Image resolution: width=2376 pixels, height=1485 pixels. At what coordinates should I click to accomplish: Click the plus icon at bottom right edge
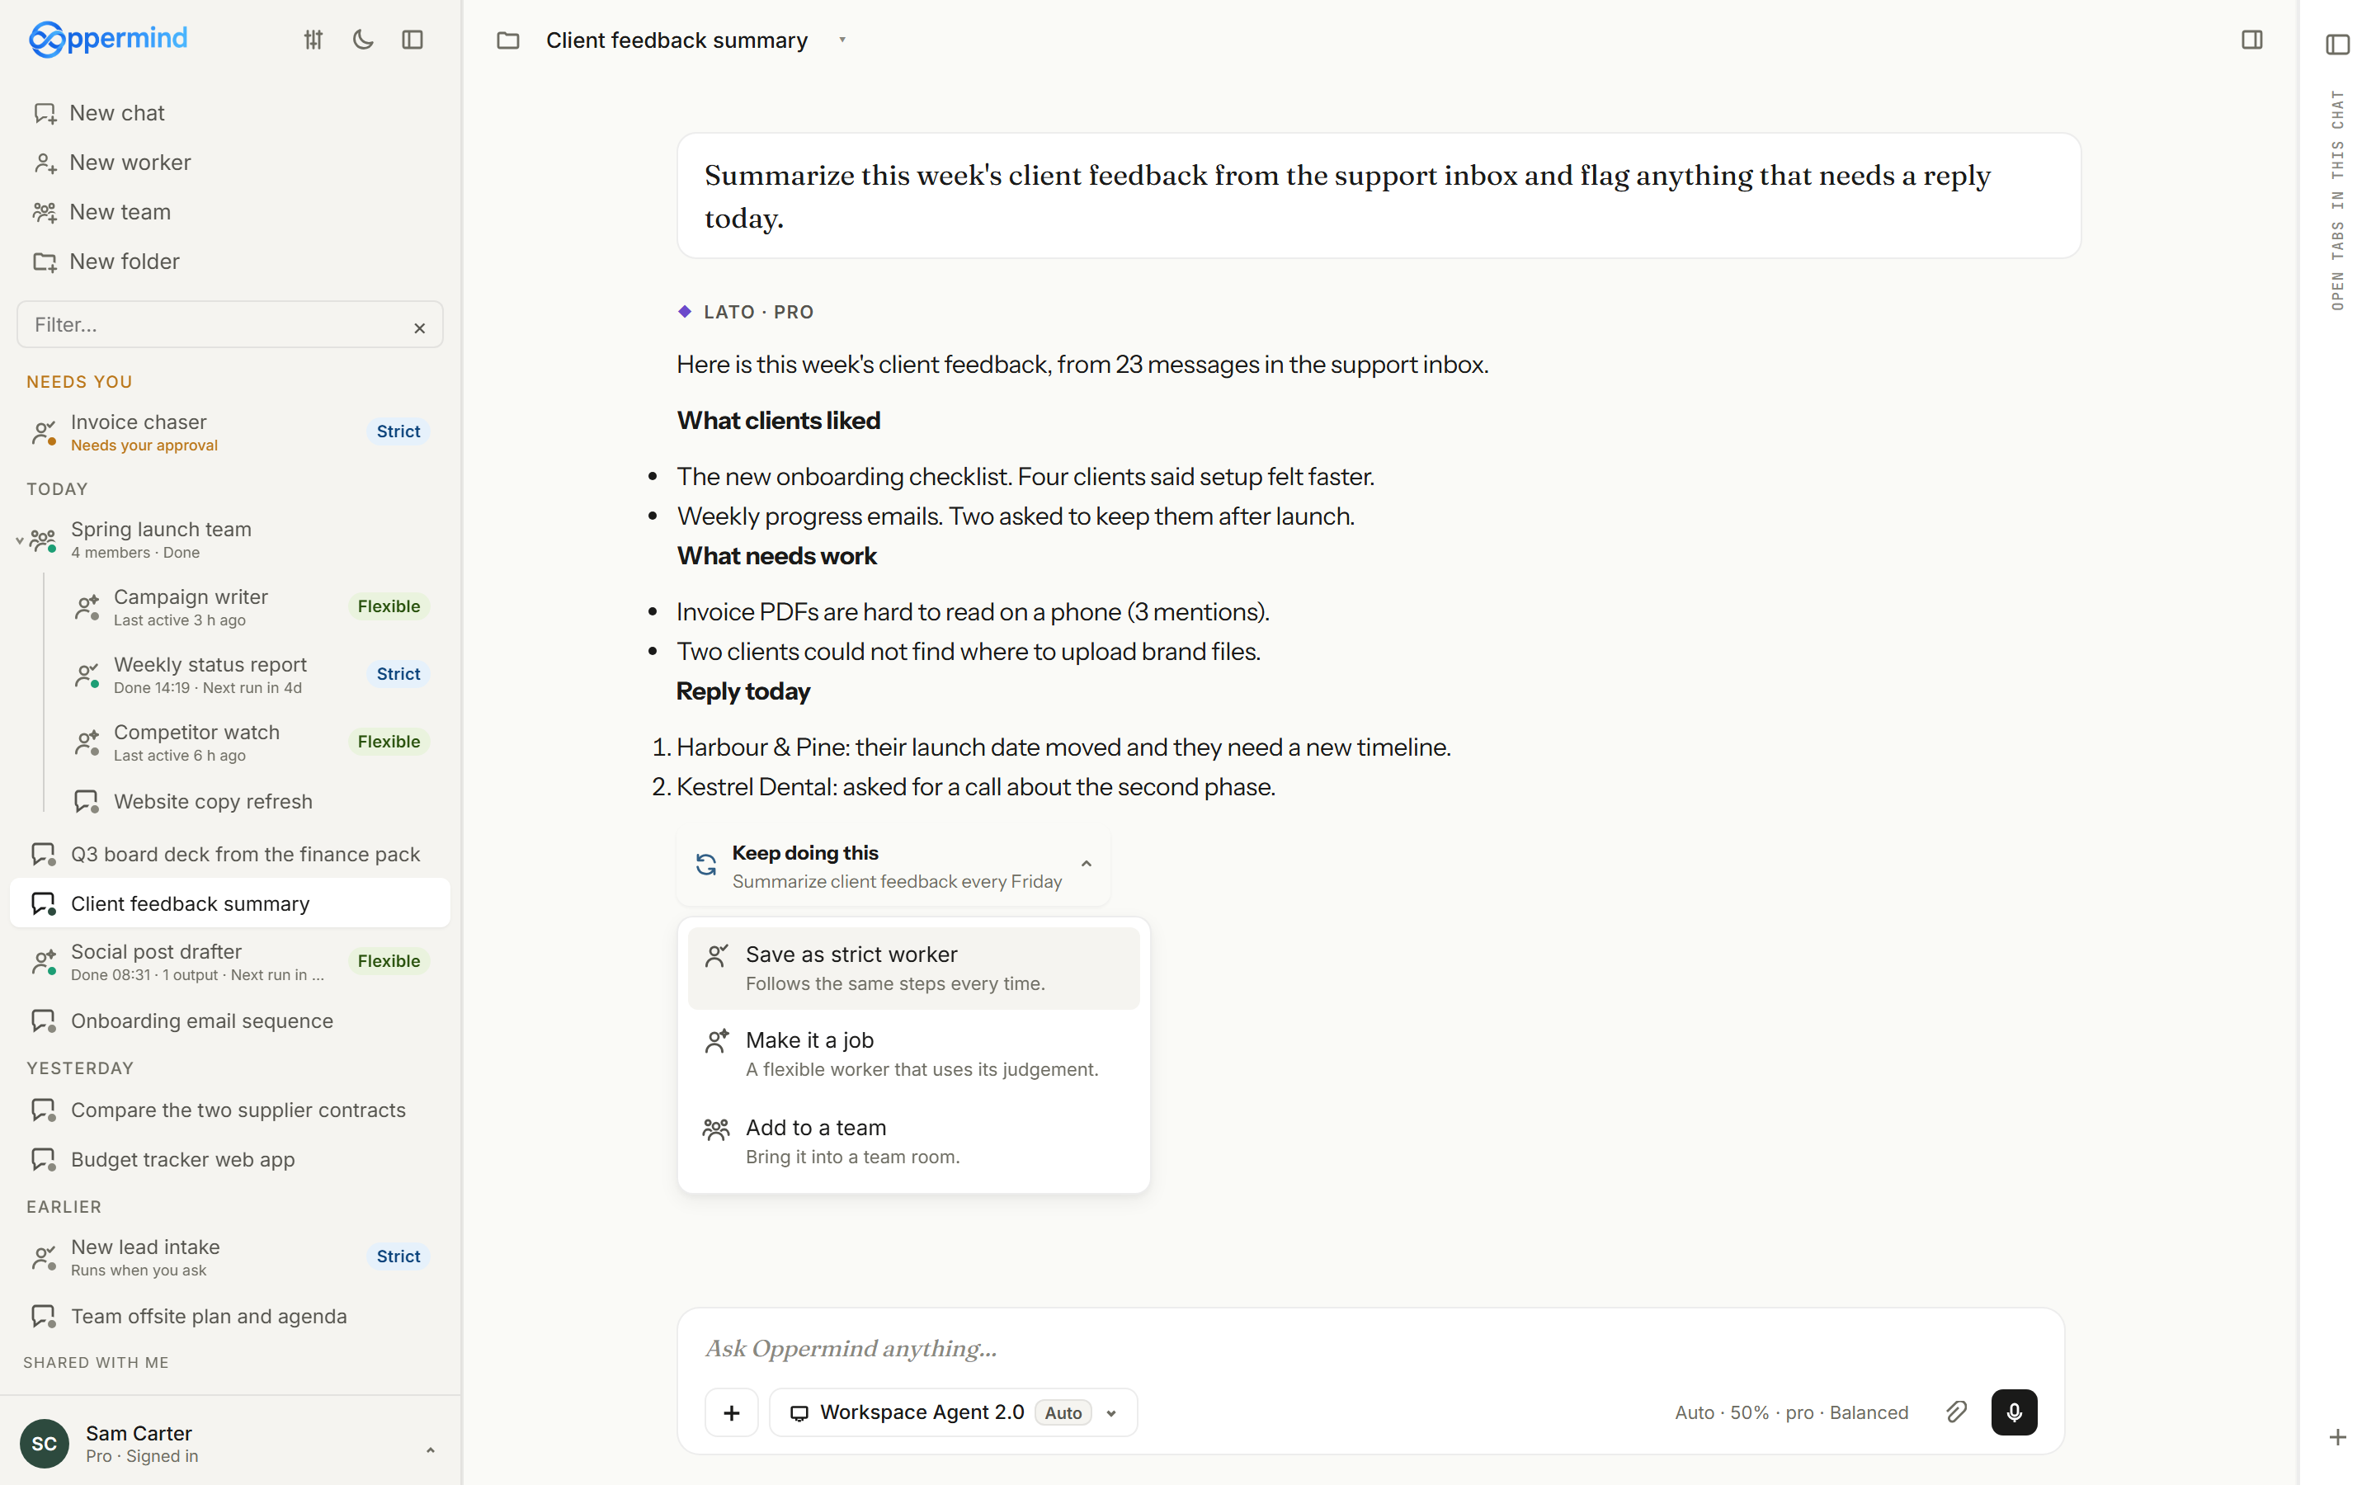point(2338,1437)
